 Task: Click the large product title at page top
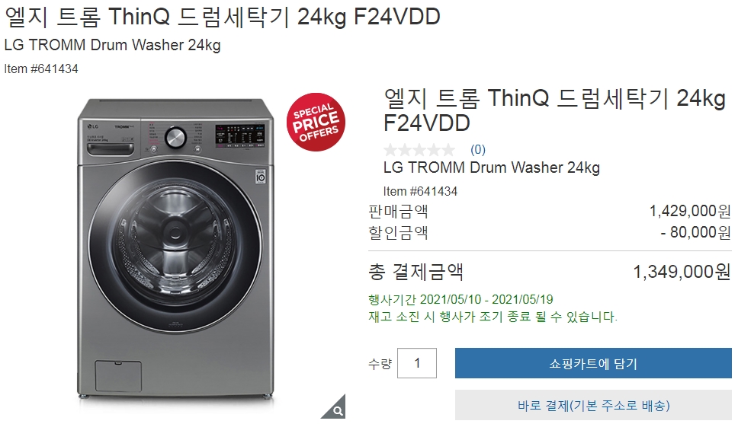pyautogui.click(x=222, y=17)
